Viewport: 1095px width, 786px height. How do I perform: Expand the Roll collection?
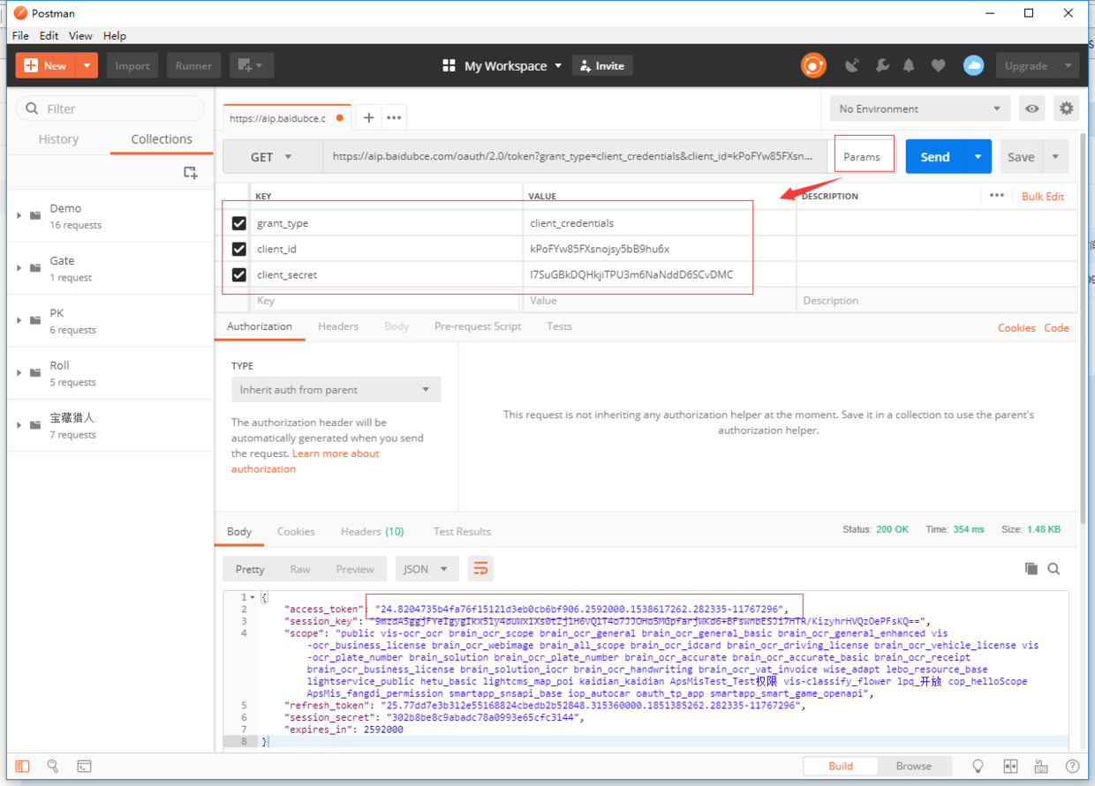tap(19, 372)
